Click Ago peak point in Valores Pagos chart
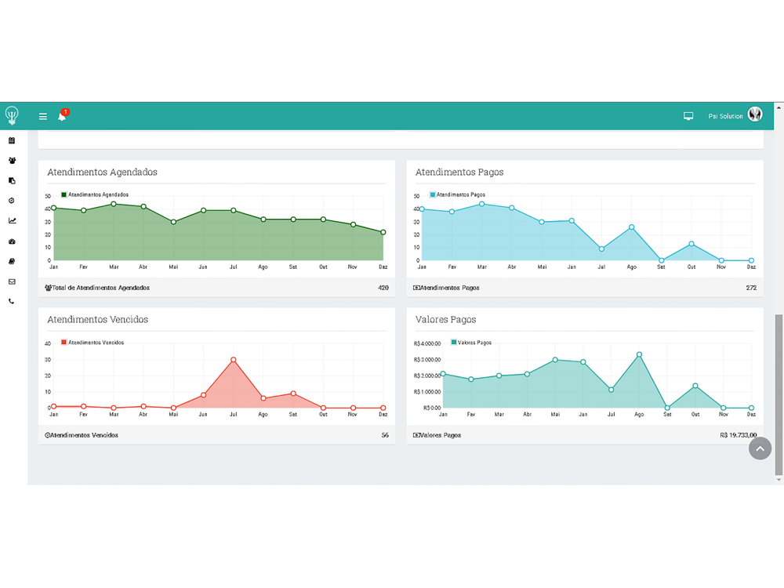The width and height of the screenshot is (784, 588). point(639,354)
